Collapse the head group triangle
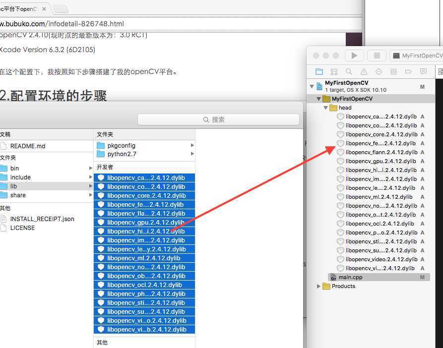443x348 pixels. [x=326, y=108]
